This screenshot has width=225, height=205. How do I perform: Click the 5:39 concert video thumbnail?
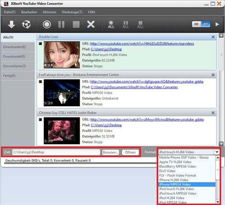pos(62,93)
